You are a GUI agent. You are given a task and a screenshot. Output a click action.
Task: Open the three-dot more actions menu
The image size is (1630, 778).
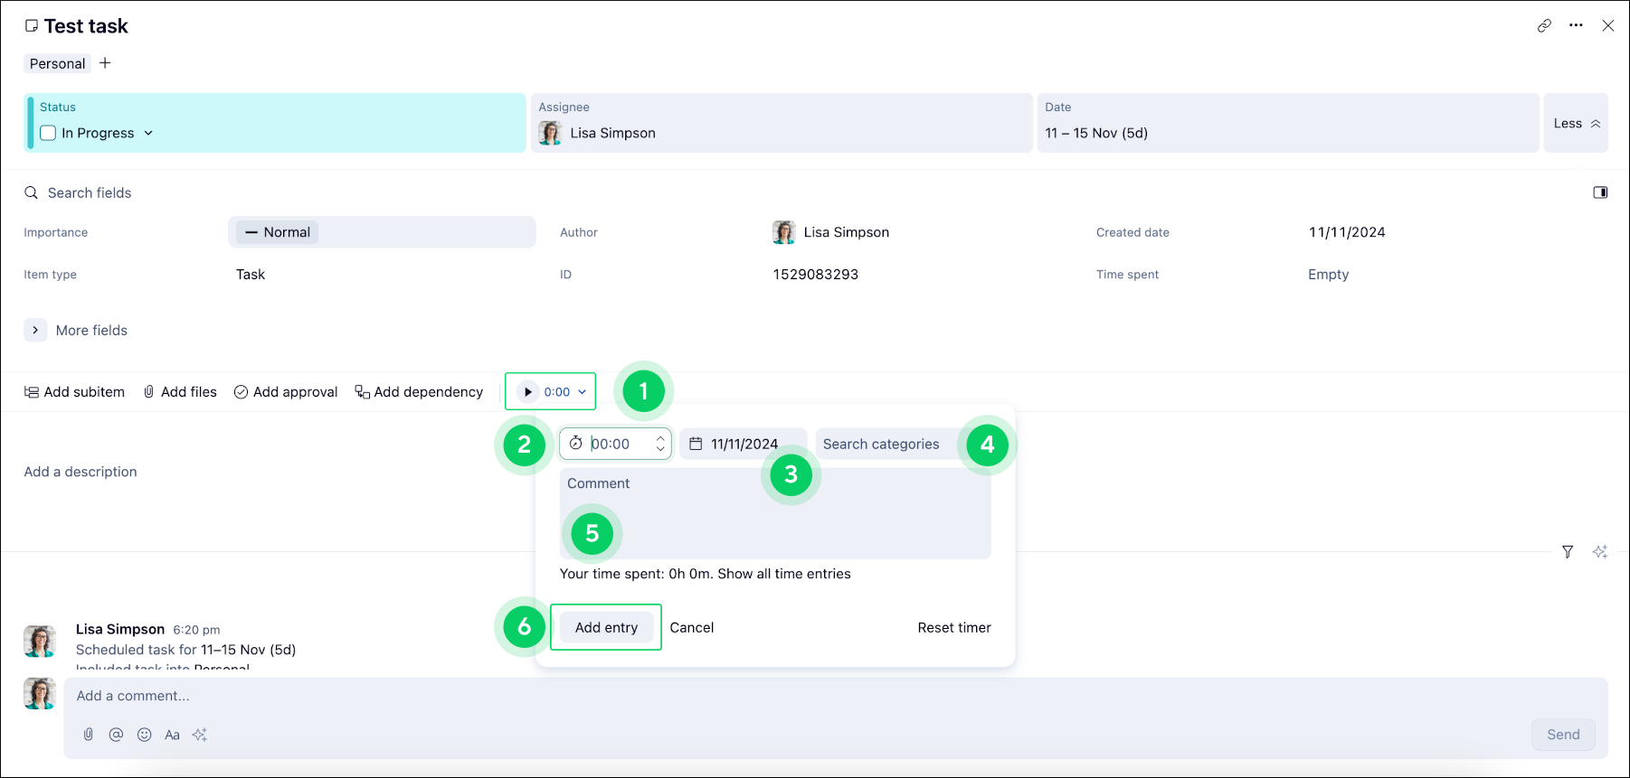[x=1576, y=26]
